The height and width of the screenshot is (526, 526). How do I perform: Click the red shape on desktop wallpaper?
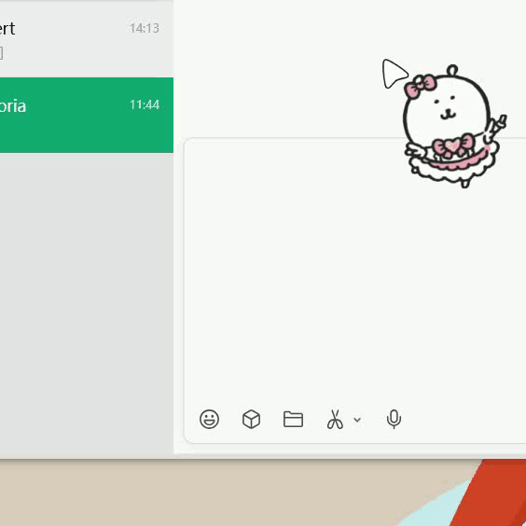point(493,493)
